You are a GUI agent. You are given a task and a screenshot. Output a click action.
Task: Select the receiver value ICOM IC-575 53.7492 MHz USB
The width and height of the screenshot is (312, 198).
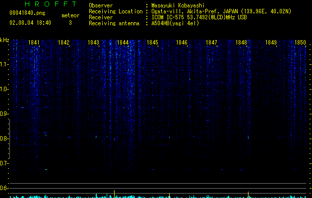coord(199,17)
